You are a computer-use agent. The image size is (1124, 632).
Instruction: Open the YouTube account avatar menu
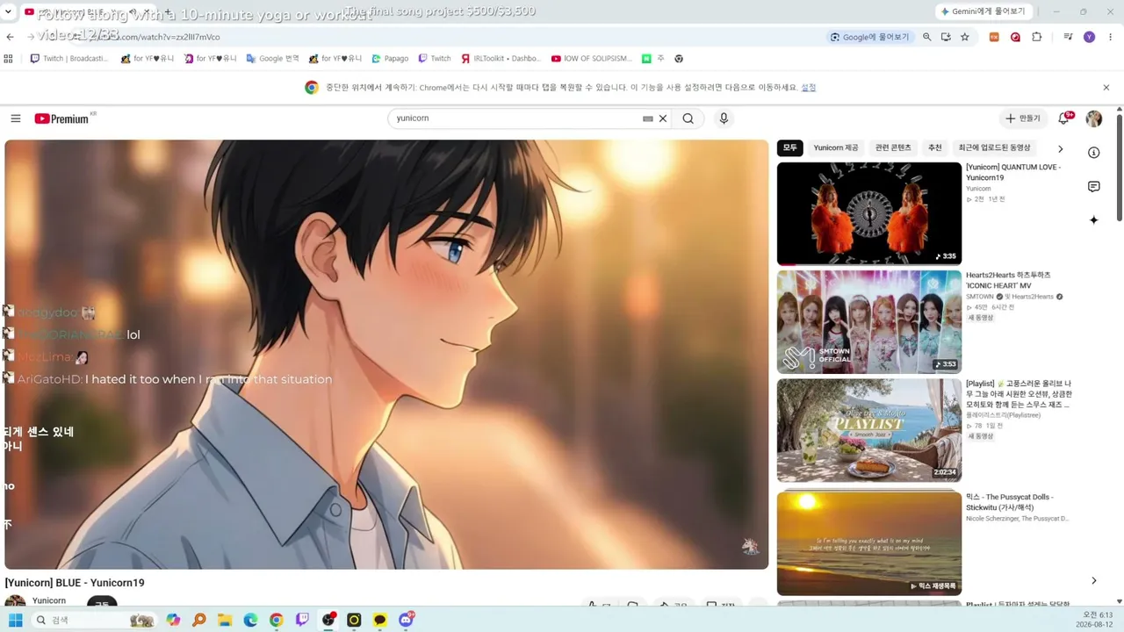pos(1094,118)
